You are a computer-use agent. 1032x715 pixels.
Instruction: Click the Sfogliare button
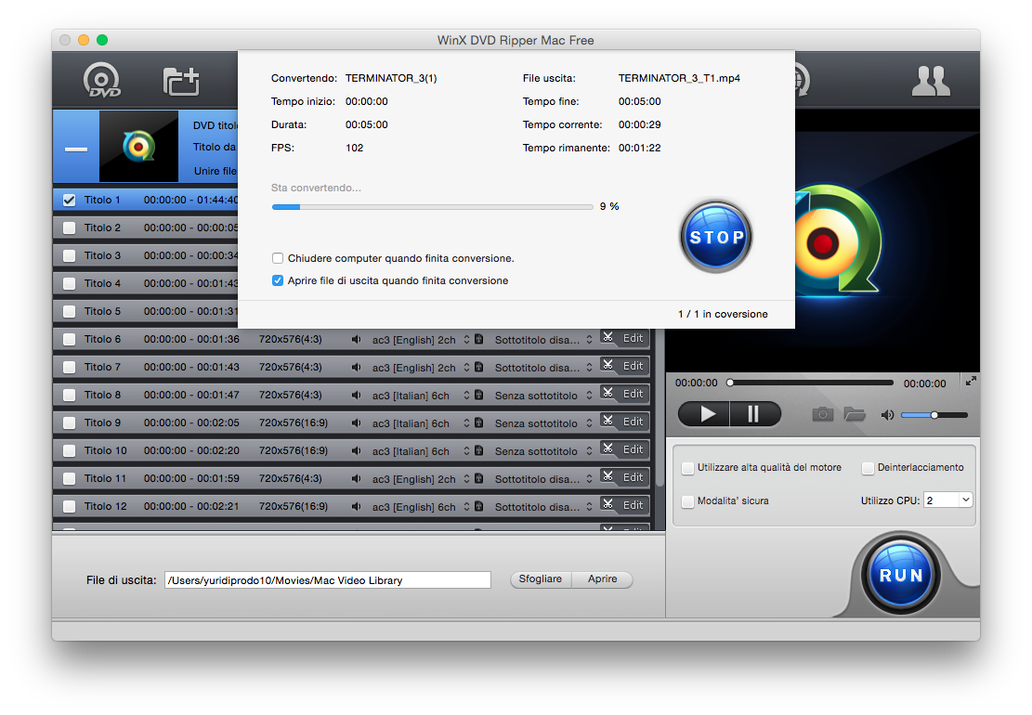click(x=541, y=579)
